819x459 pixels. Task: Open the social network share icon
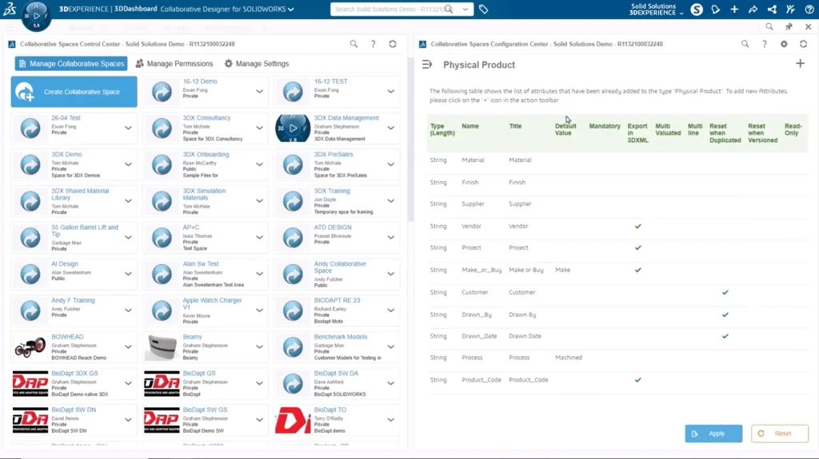pos(772,10)
